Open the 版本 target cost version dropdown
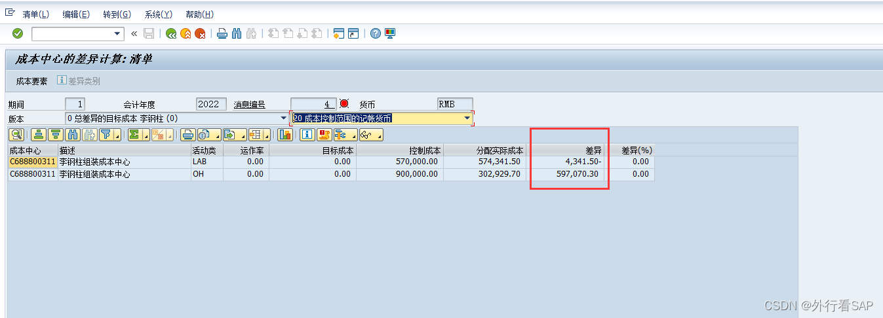Screen dimensions: 883x318 coord(283,118)
